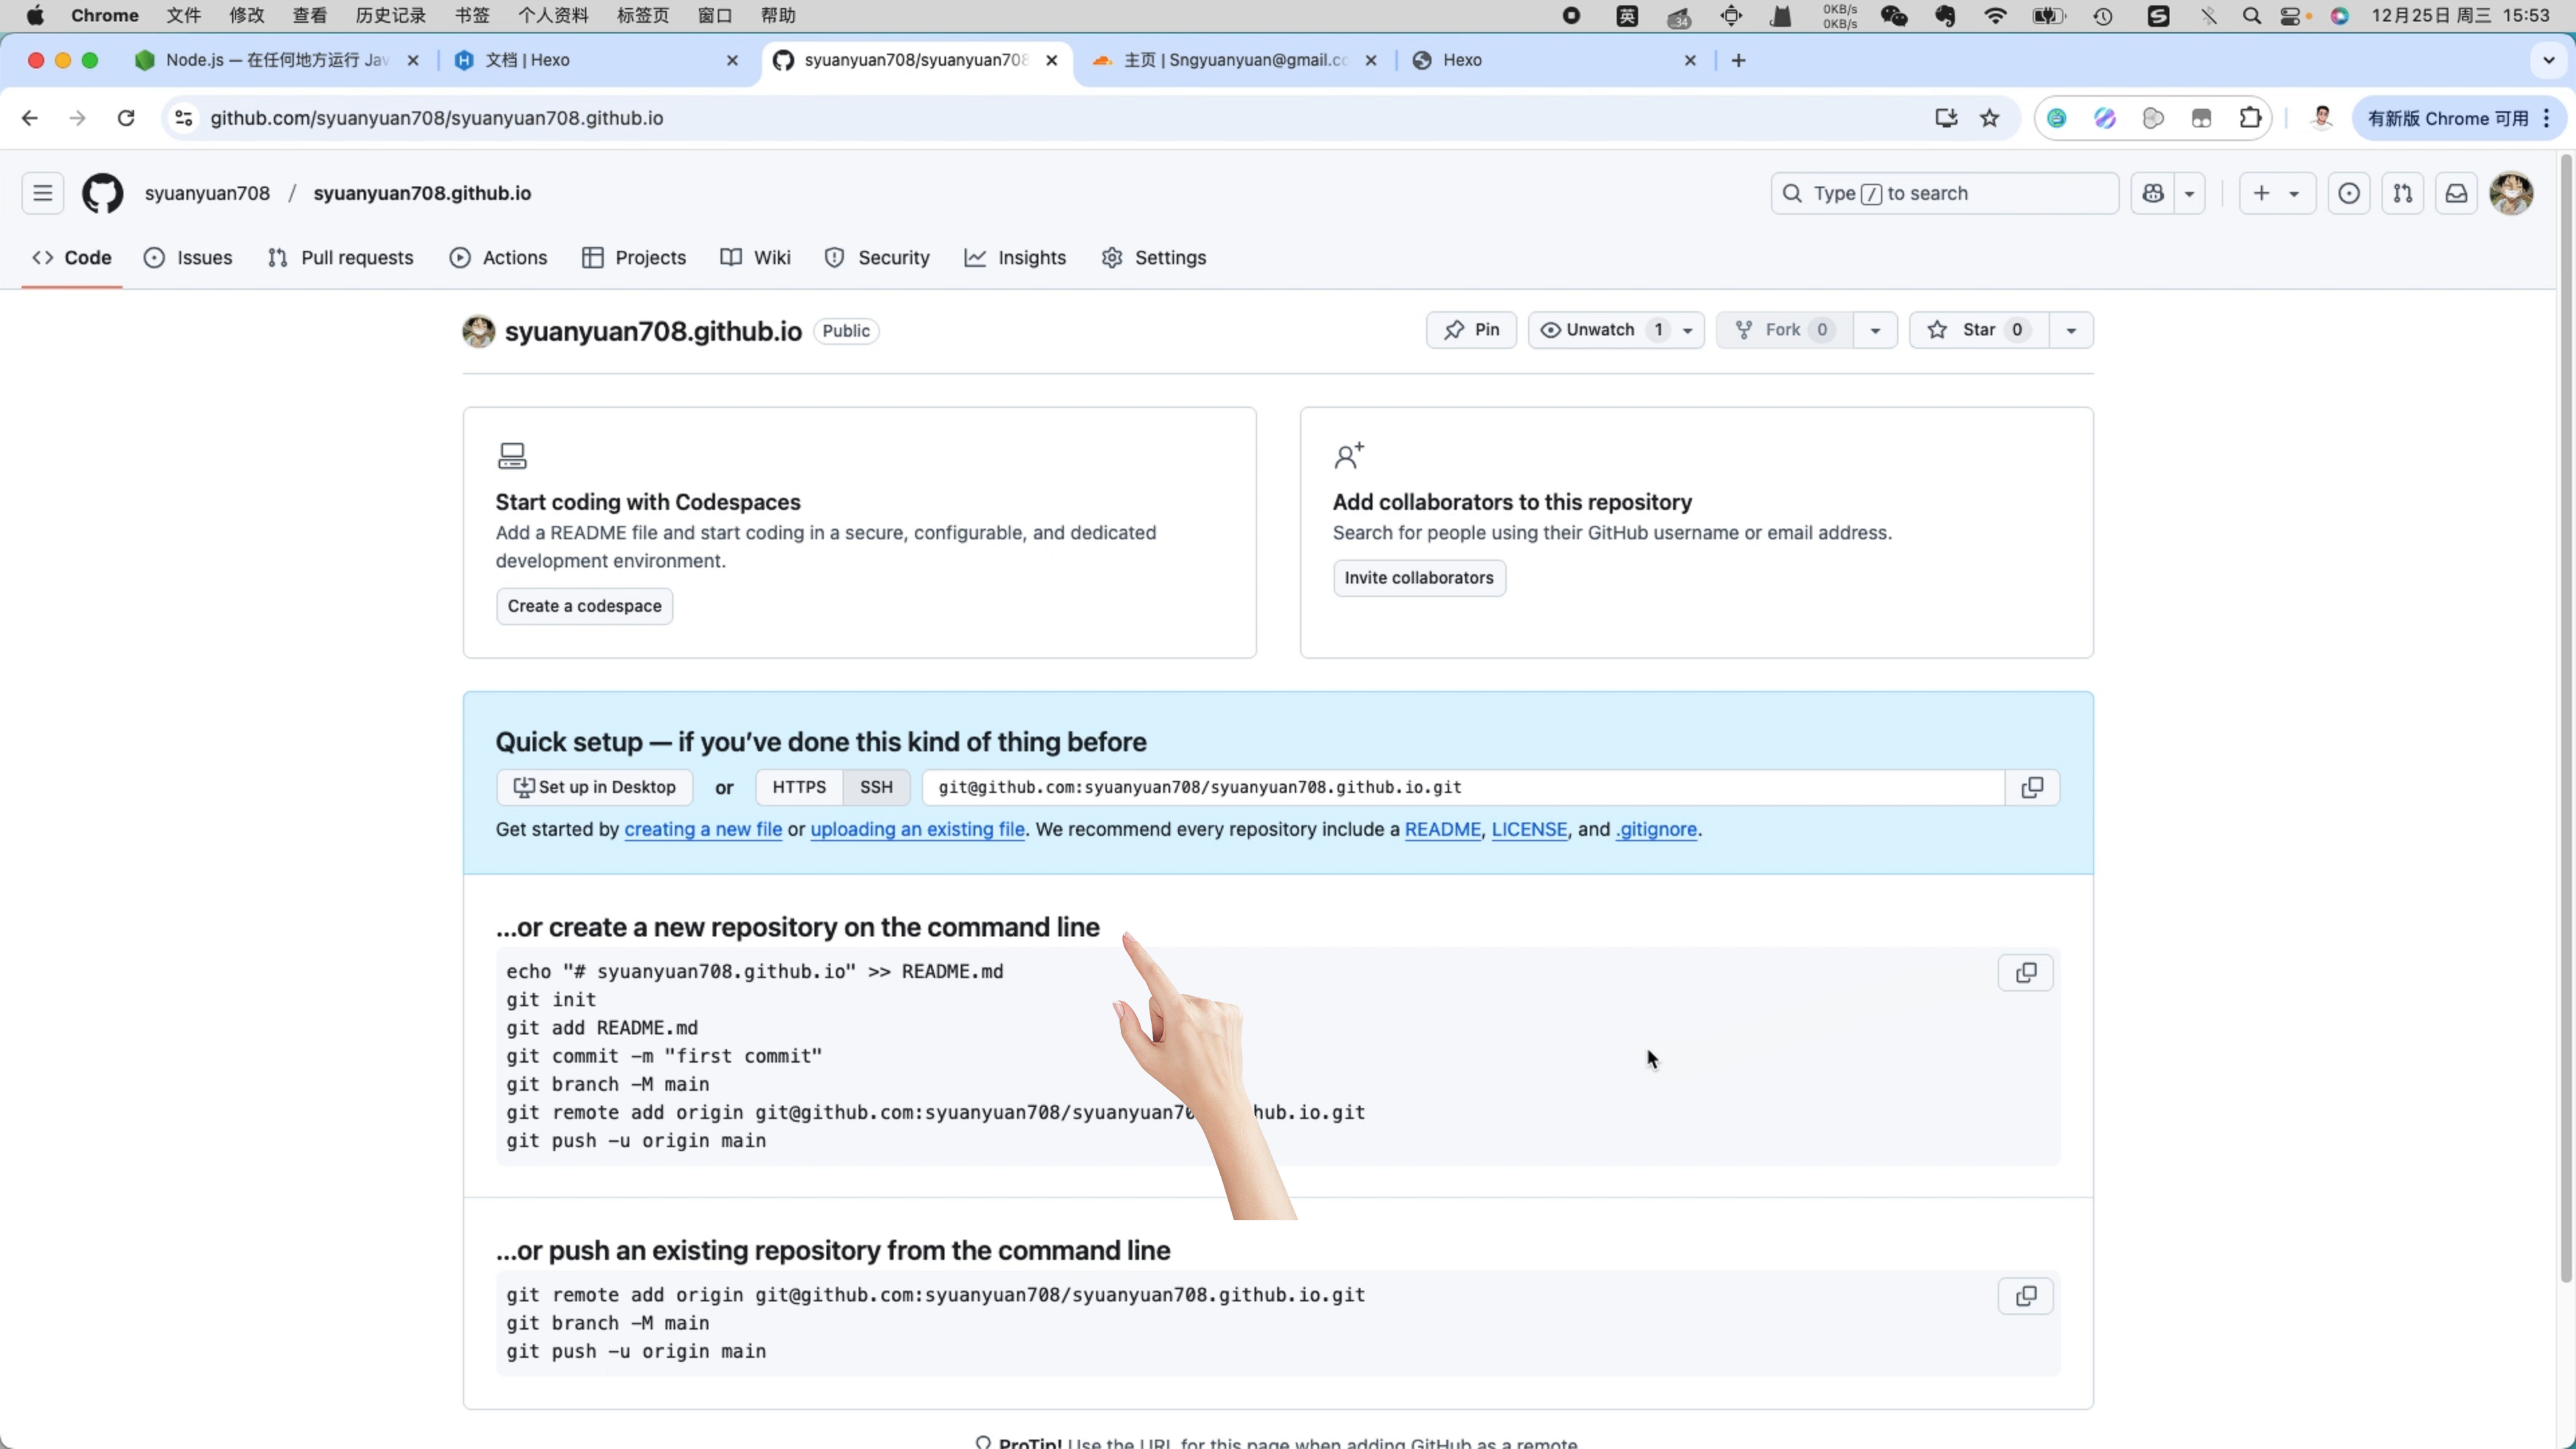The image size is (2576, 1449).
Task: Click the install app icon in address bar
Action: pos(1945,118)
